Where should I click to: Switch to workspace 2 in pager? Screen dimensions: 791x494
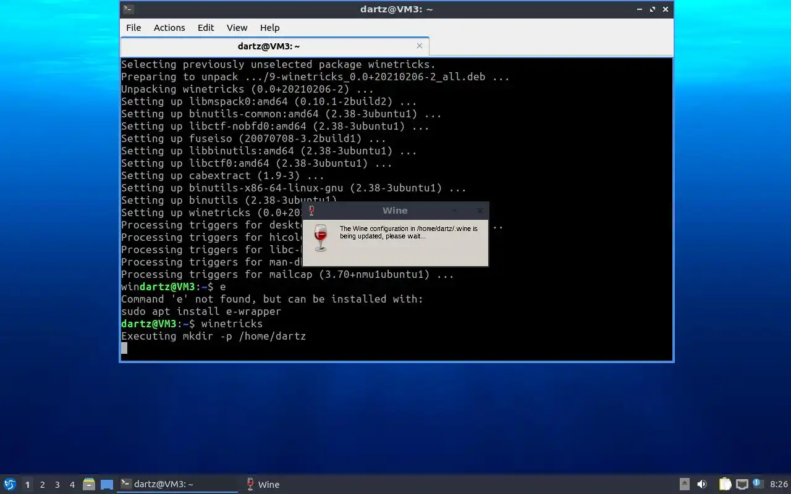coord(42,485)
